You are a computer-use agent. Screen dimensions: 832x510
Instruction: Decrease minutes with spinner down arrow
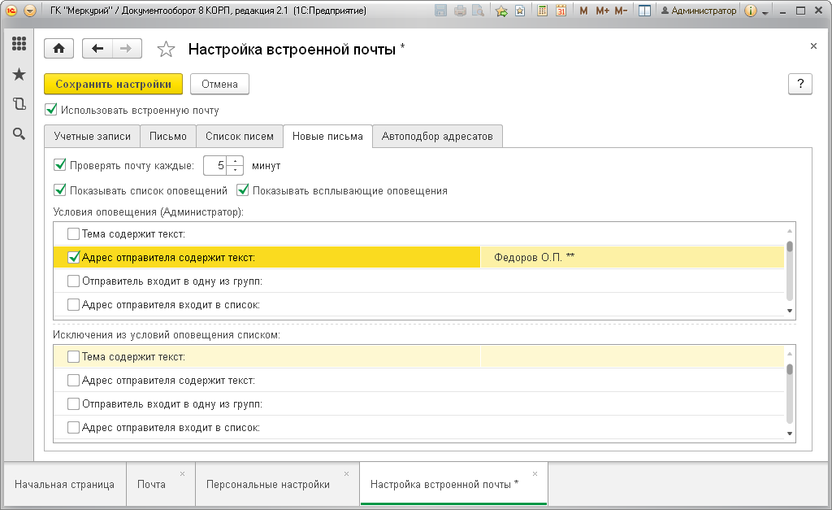(235, 170)
